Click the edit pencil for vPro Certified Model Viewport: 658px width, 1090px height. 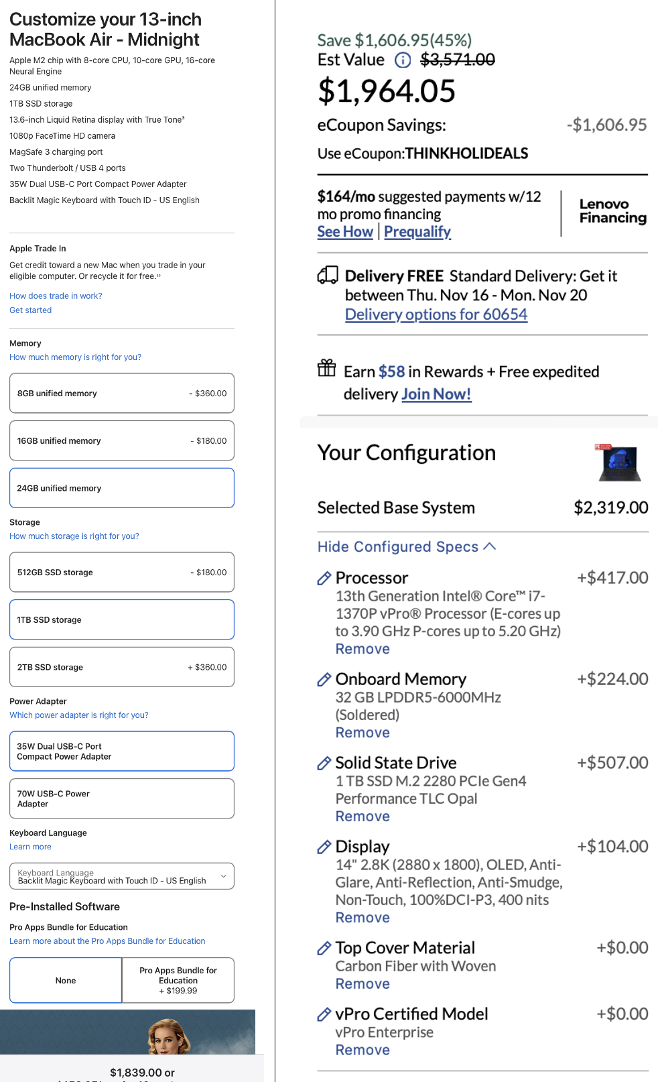[x=324, y=1014]
